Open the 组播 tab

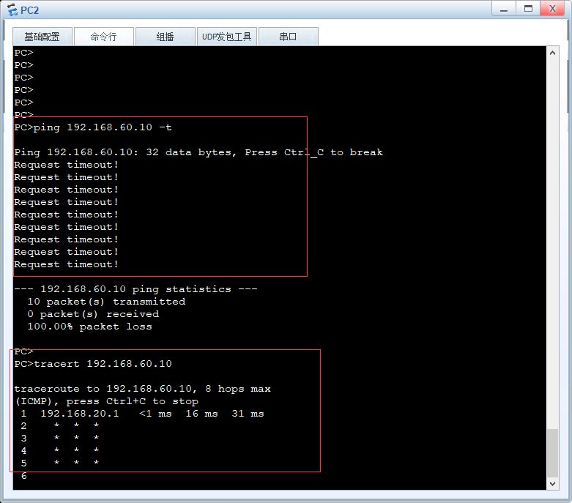(165, 37)
